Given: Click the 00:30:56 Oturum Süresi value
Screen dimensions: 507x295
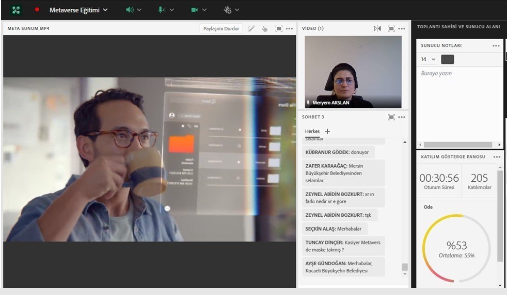Looking at the screenshot, I should [x=439, y=178].
